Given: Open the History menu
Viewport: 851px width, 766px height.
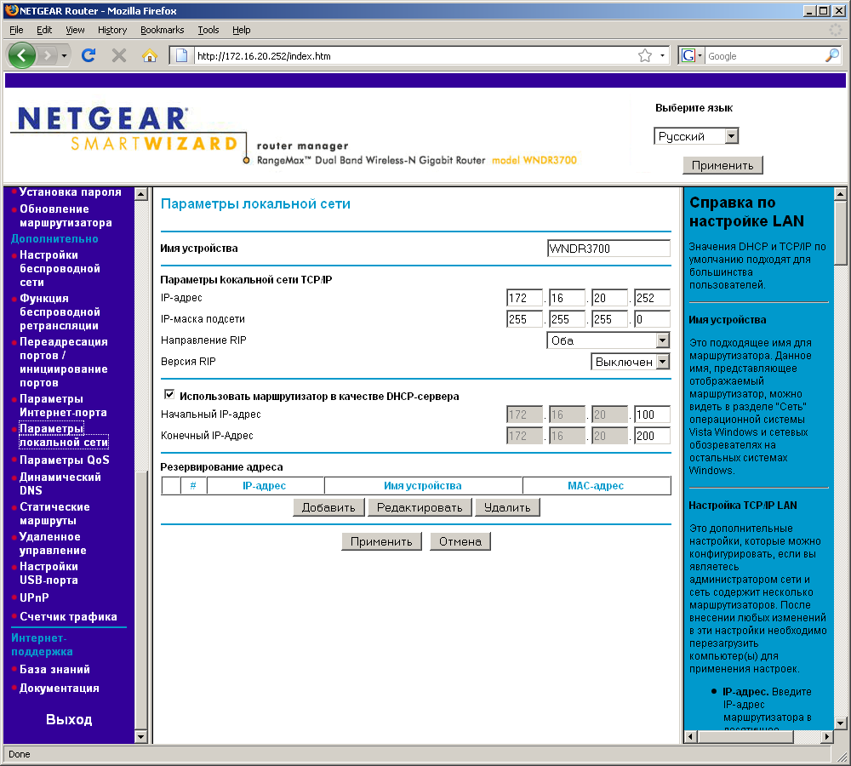Looking at the screenshot, I should click(x=112, y=30).
